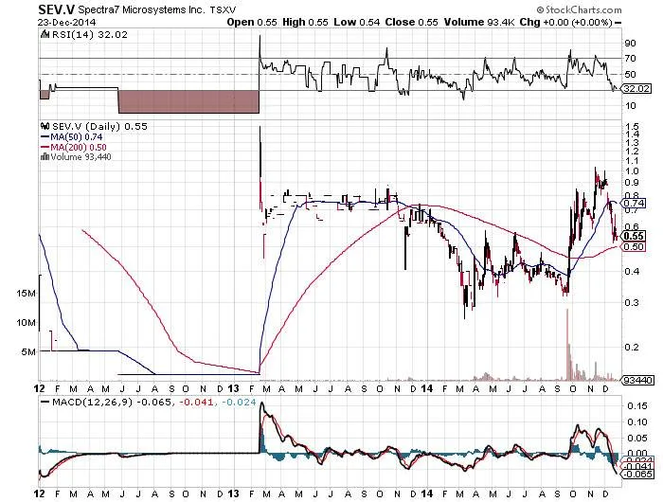The height and width of the screenshot is (502, 663).
Task: Click the MA(200) red legend line
Action: pos(45,147)
